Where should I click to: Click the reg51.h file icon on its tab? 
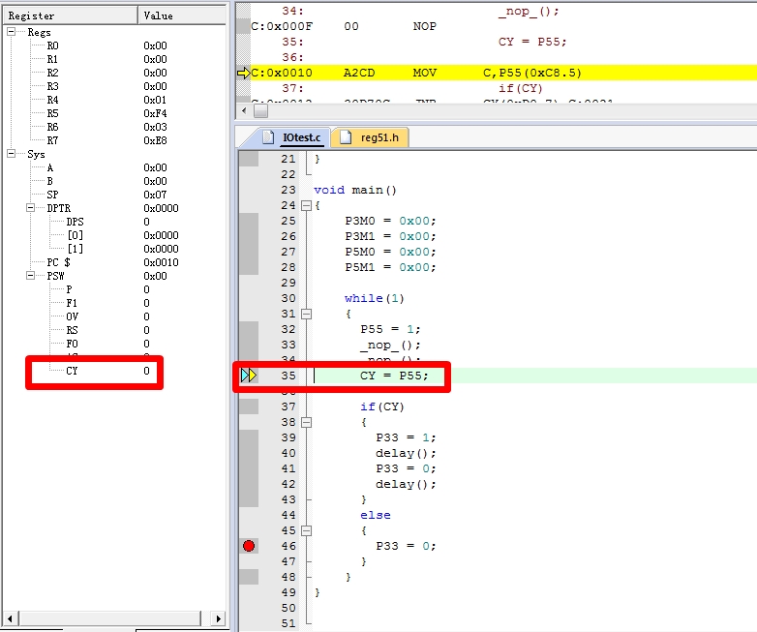coord(346,137)
